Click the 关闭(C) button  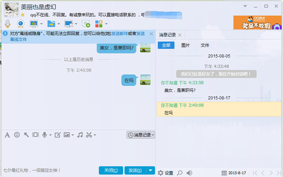point(111,170)
